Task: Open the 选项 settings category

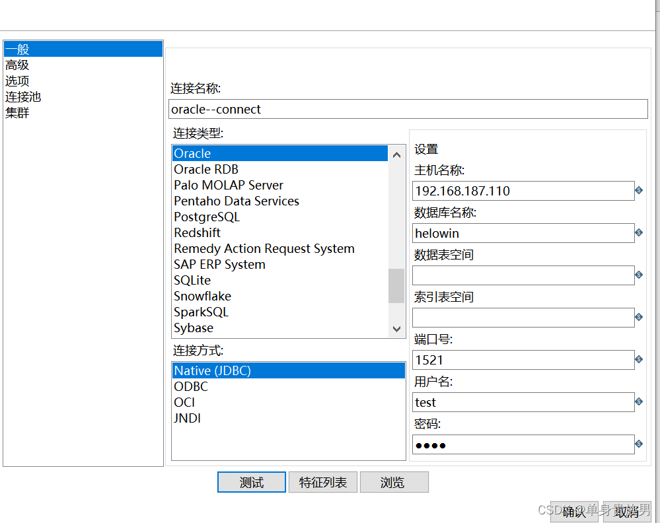Action: tap(83, 81)
